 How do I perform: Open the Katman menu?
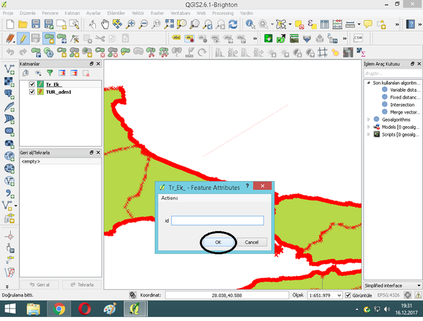72,13
